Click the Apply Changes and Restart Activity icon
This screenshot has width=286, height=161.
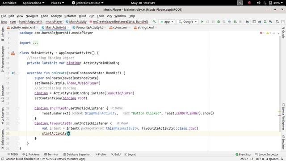point(207,21)
